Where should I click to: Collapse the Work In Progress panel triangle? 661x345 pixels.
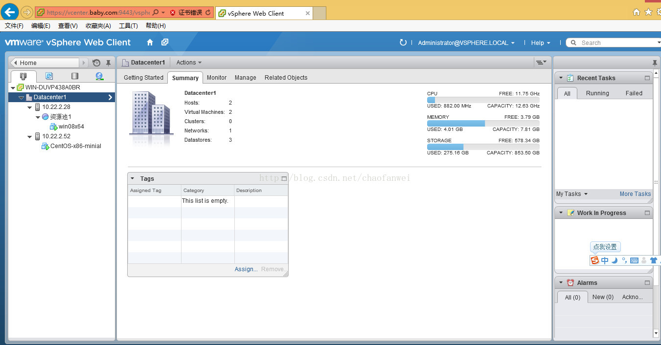pyautogui.click(x=561, y=213)
